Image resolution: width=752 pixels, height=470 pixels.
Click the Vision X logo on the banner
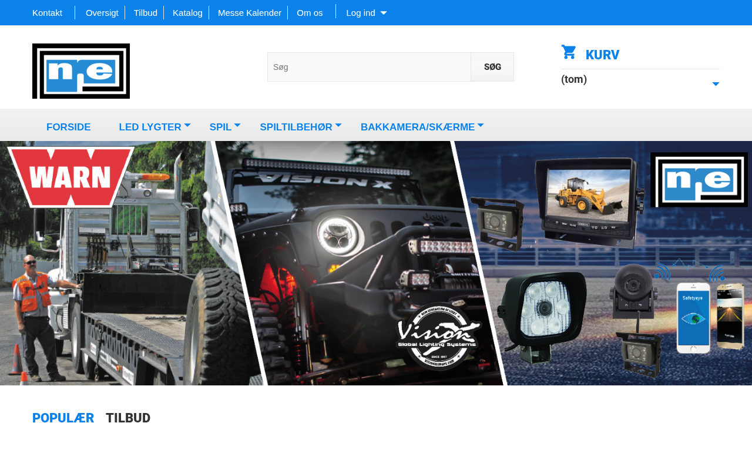click(439, 336)
